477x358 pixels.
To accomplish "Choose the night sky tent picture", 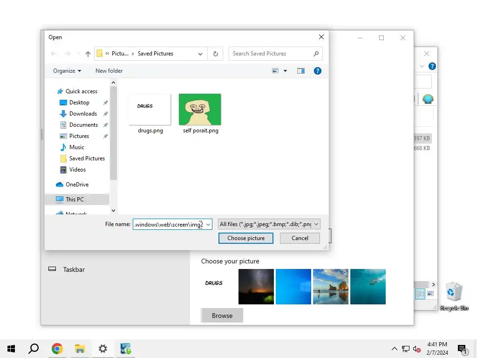I will 256,287.
